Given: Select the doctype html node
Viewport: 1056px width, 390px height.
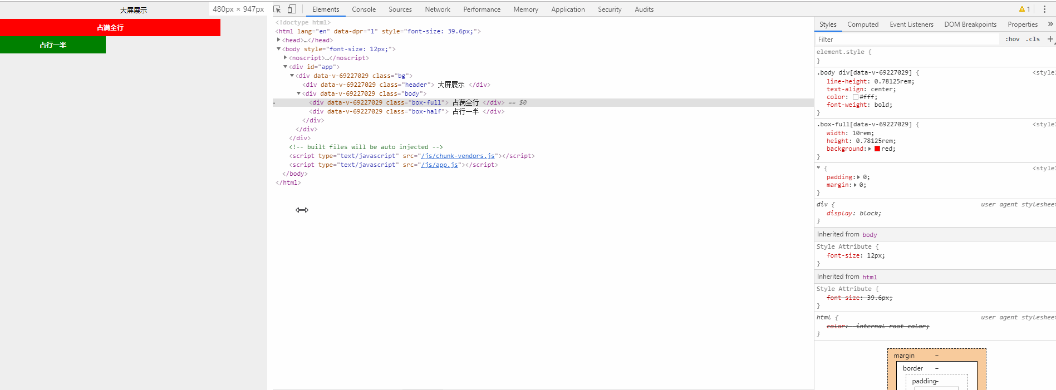Looking at the screenshot, I should [303, 23].
